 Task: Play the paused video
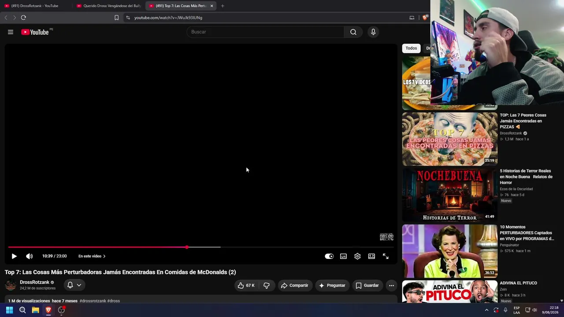[x=14, y=256]
